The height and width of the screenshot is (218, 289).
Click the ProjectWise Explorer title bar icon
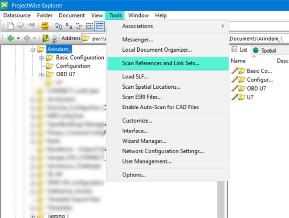(4, 5)
